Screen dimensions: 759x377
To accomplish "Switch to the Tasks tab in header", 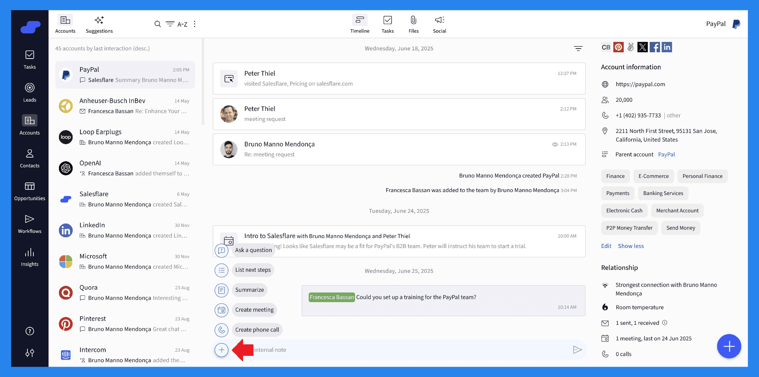I will point(388,24).
